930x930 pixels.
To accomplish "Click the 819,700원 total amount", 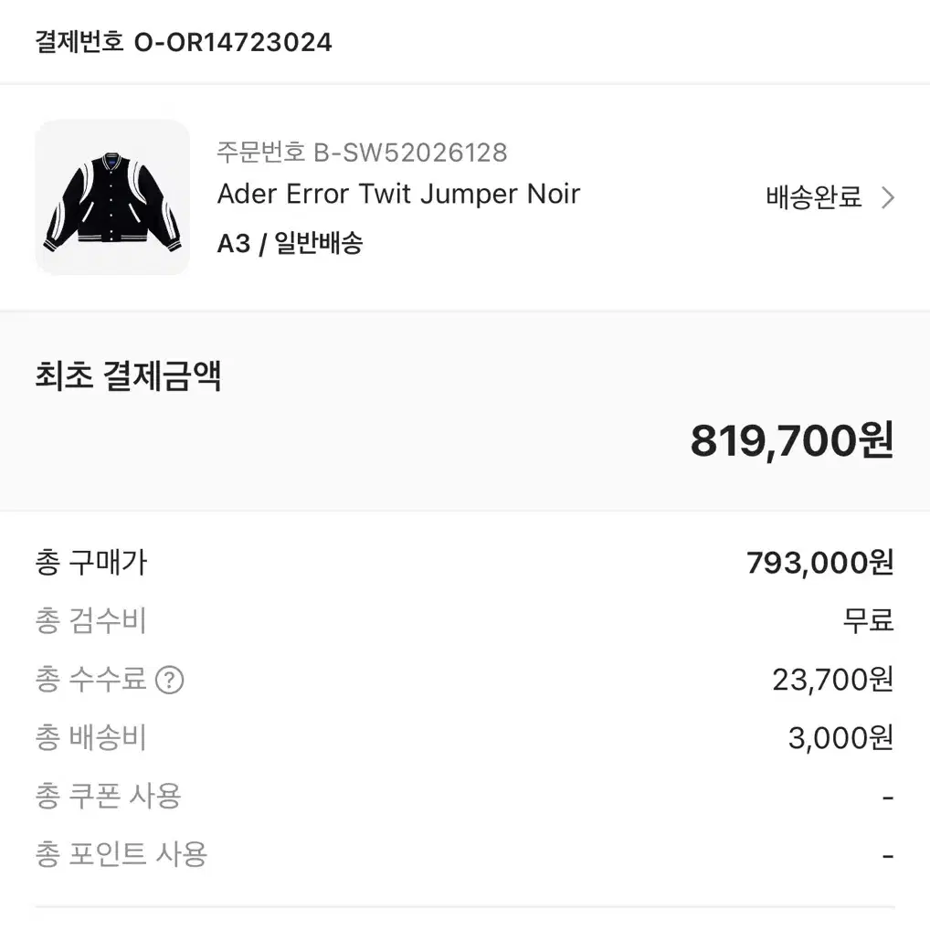I will [x=792, y=440].
